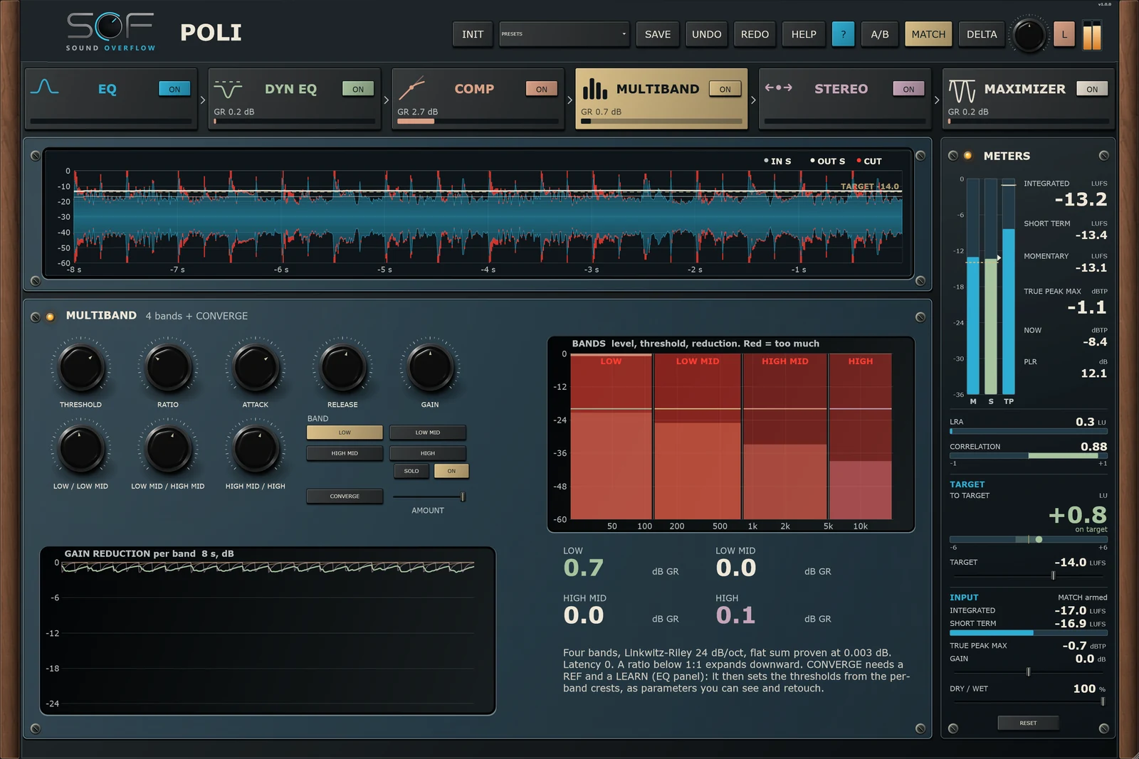Image resolution: width=1139 pixels, height=759 pixels.
Task: Select the HIGH band button
Action: (x=428, y=453)
